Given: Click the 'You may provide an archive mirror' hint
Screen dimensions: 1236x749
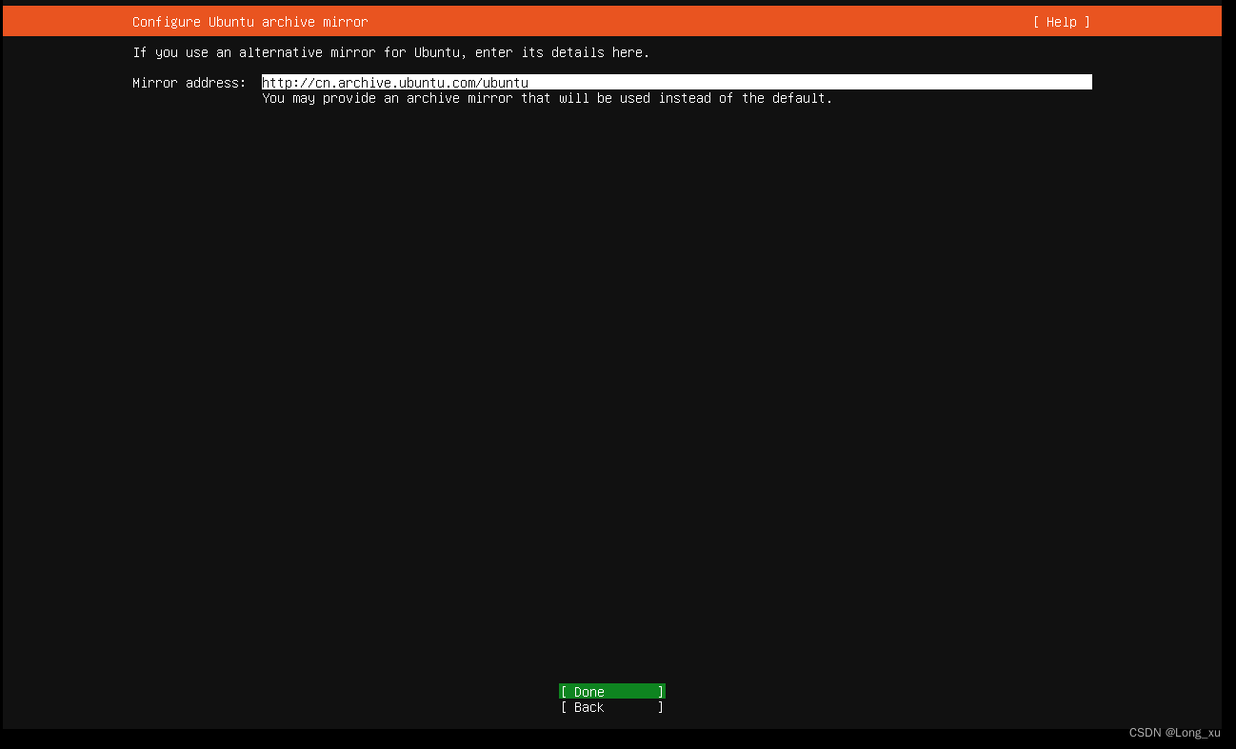Looking at the screenshot, I should coord(547,98).
